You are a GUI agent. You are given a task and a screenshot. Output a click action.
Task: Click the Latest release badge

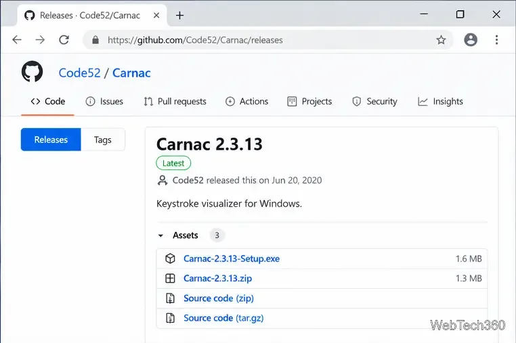point(173,163)
